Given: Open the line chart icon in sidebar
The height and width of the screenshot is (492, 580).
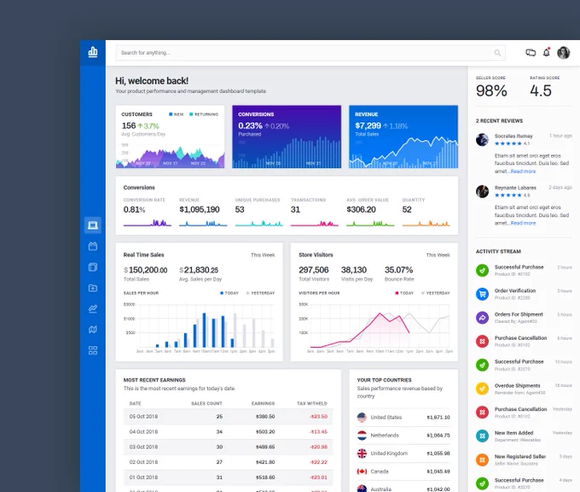Looking at the screenshot, I should (x=93, y=308).
